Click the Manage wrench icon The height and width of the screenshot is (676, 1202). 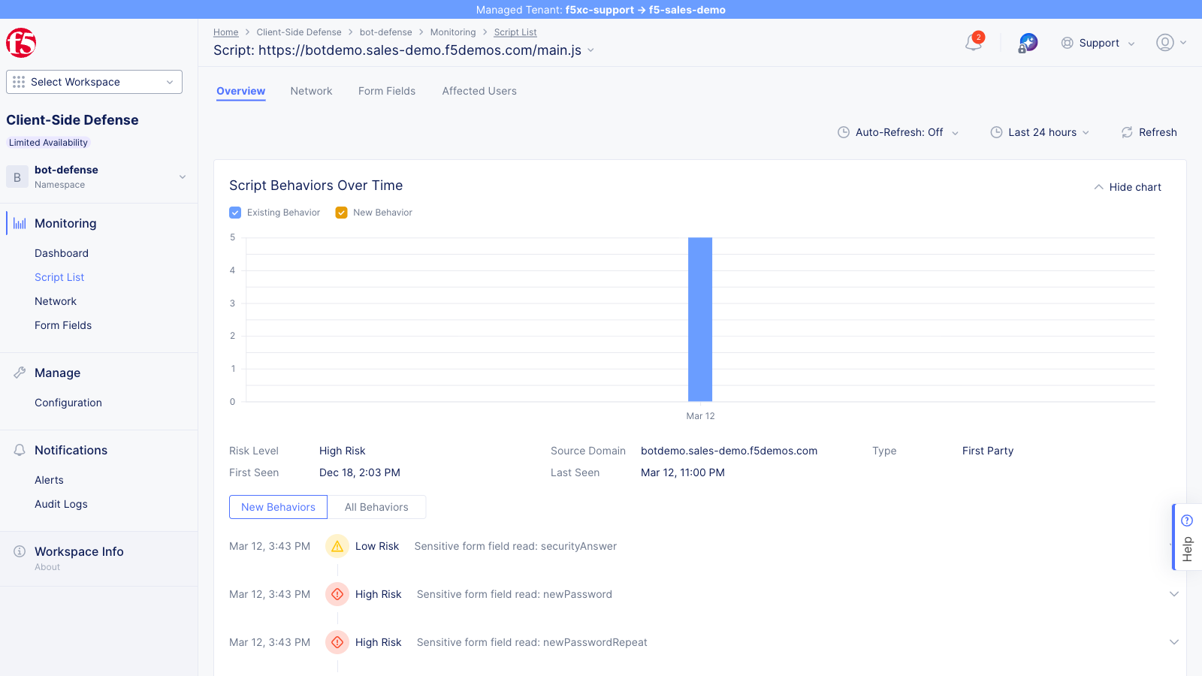click(18, 373)
